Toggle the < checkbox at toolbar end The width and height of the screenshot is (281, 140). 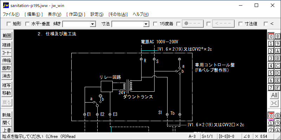pos(266,23)
